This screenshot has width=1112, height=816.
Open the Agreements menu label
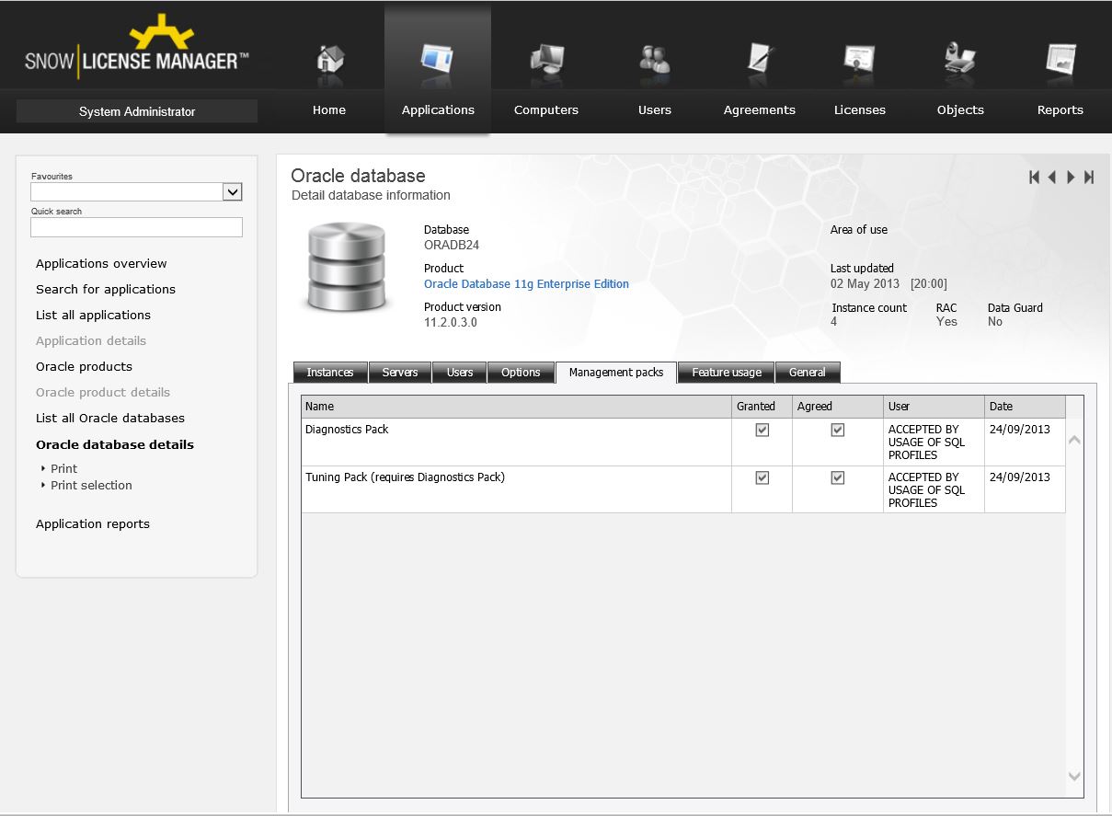(x=760, y=110)
